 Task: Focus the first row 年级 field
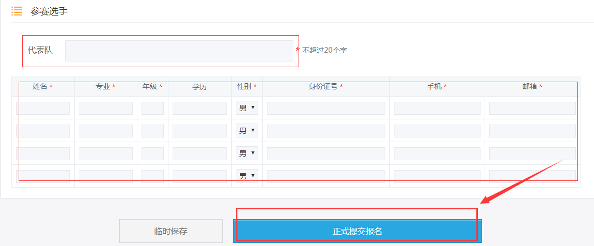coord(153,108)
